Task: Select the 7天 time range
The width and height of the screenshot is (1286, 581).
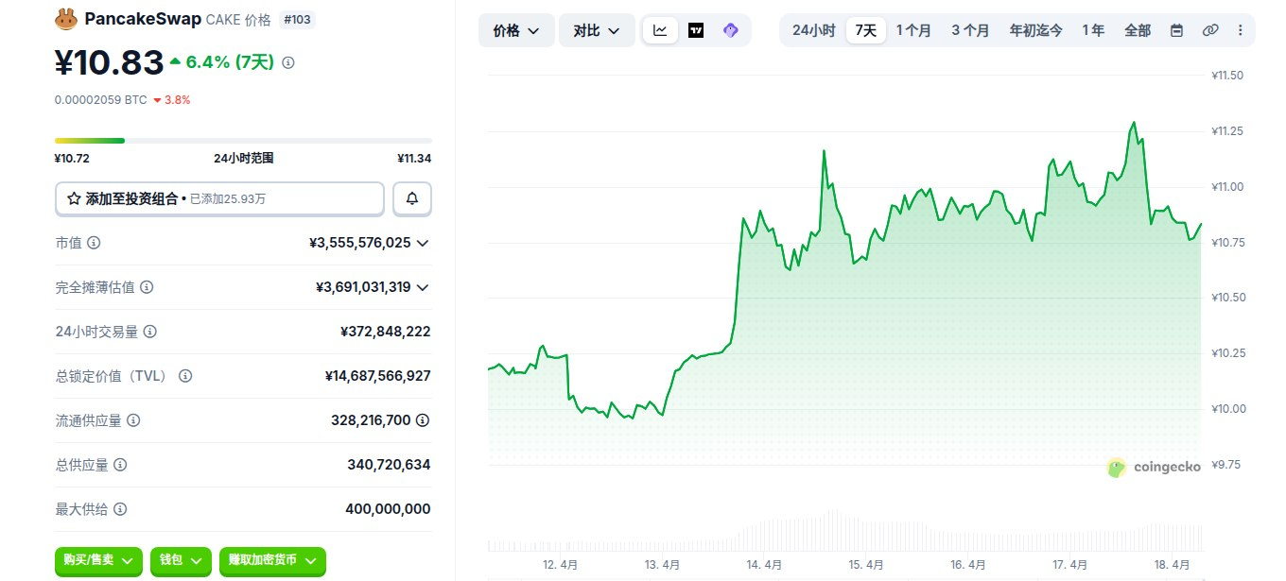Action: [865, 30]
